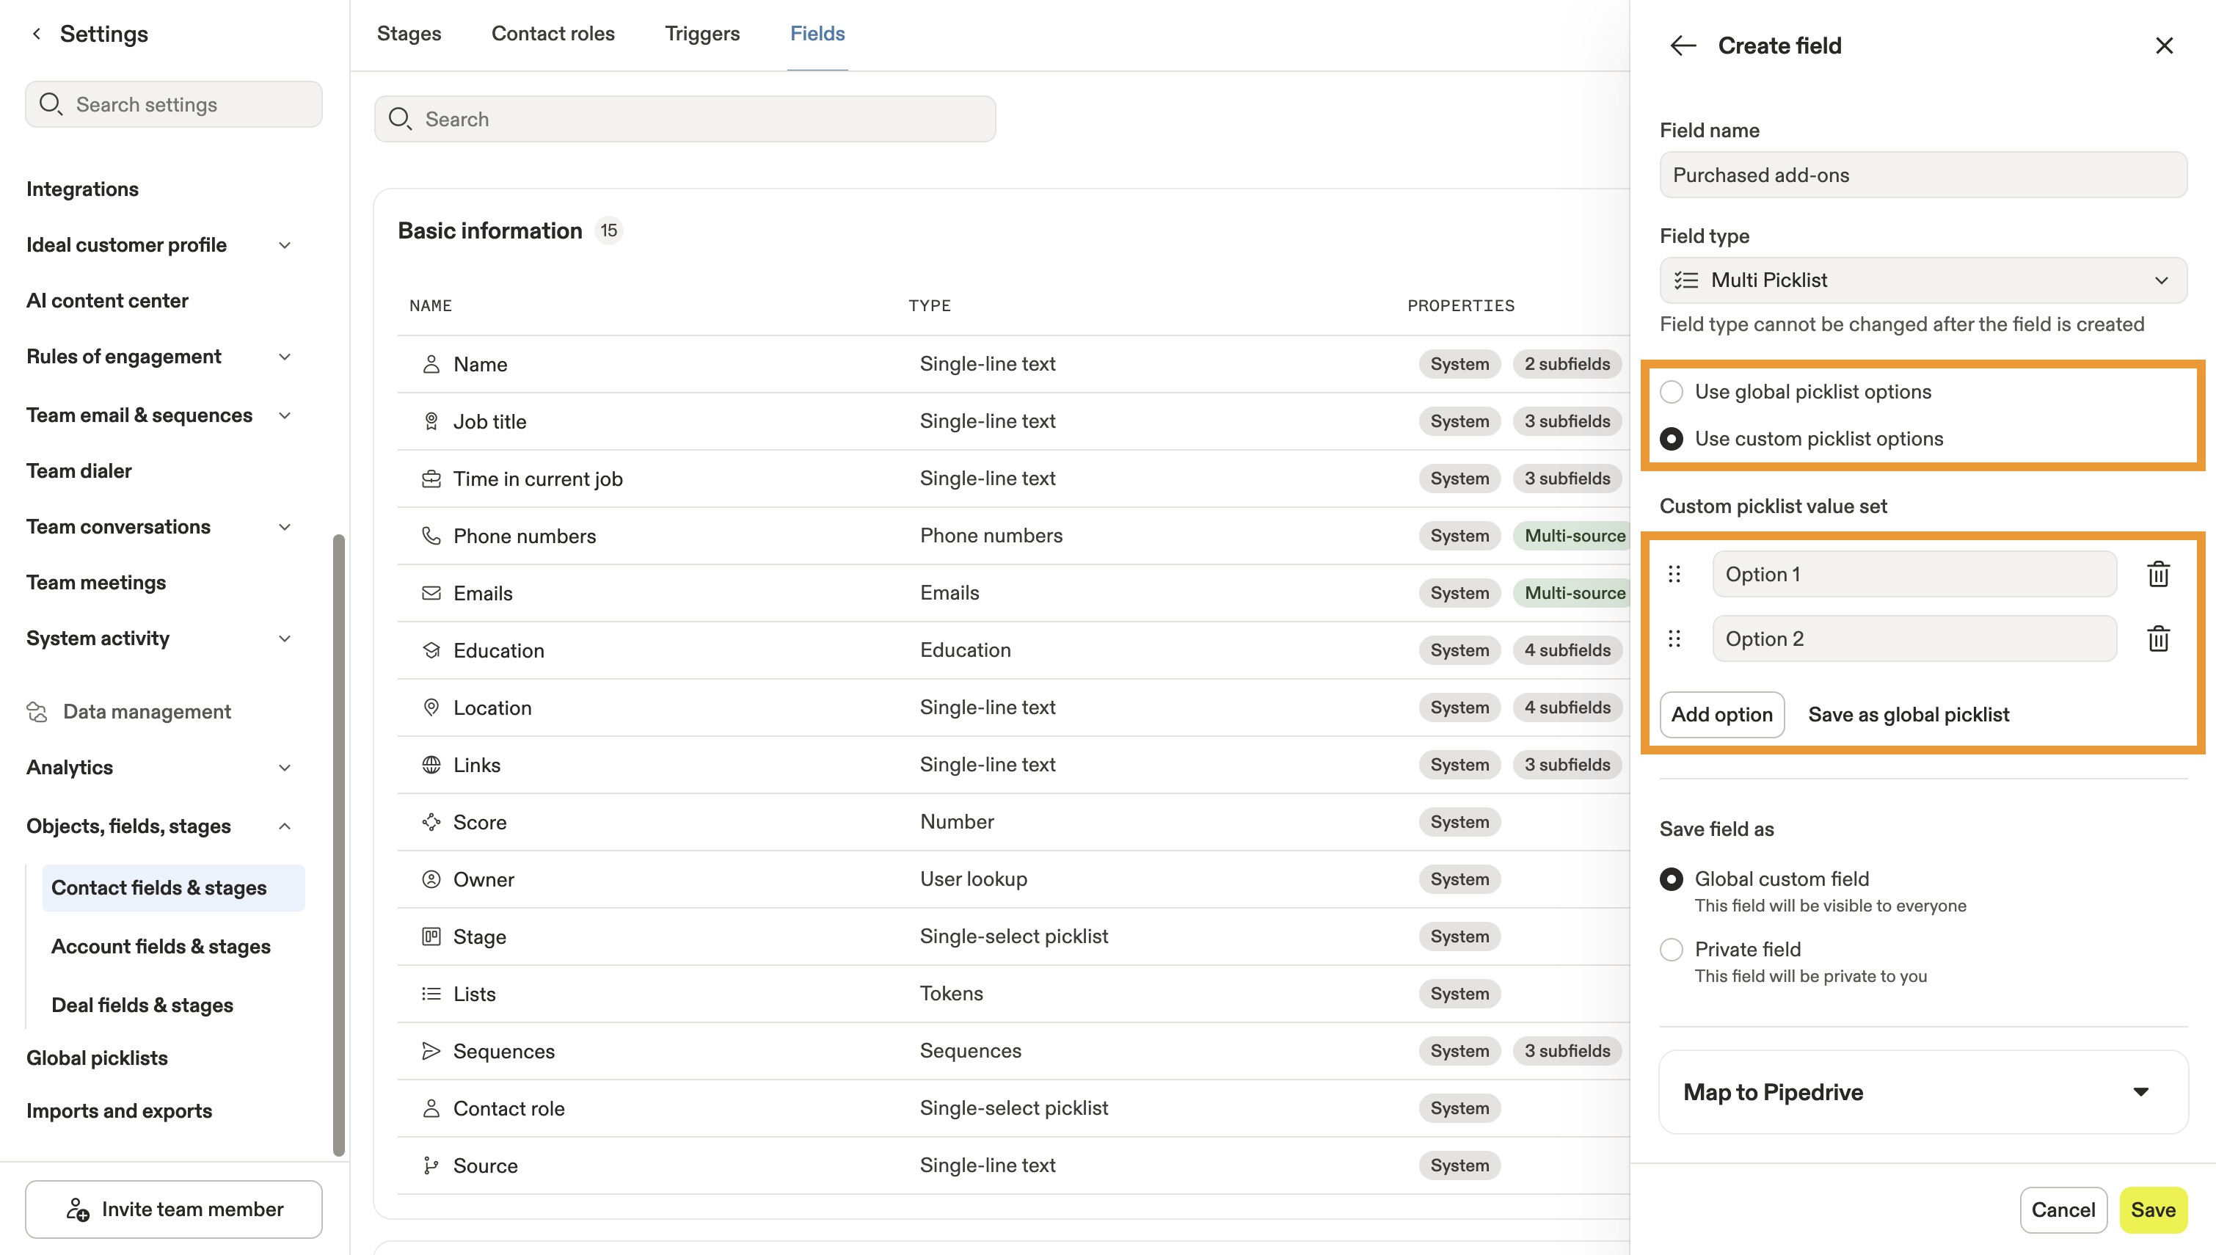The height and width of the screenshot is (1255, 2216).
Task: Click the Field name input box
Action: pos(1923,175)
